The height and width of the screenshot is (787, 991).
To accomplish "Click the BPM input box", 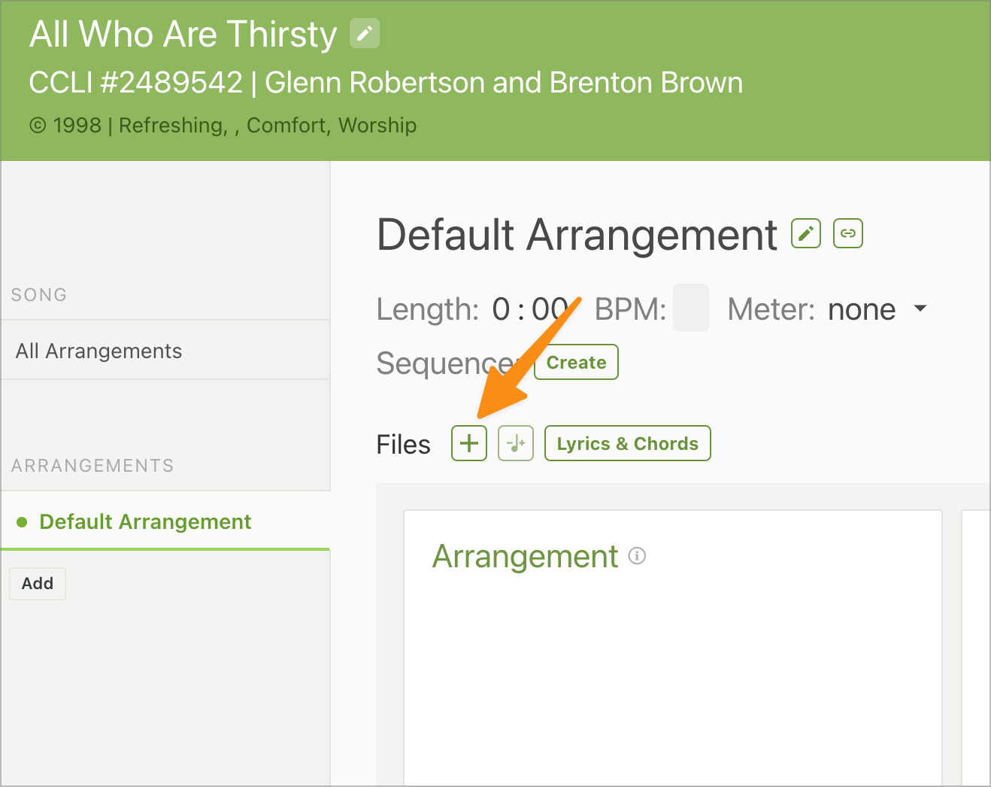I will (x=690, y=308).
